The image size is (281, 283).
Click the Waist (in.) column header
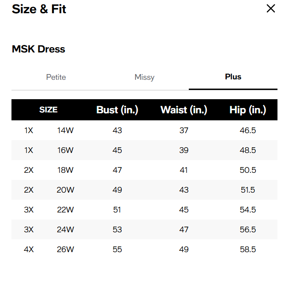(x=184, y=110)
